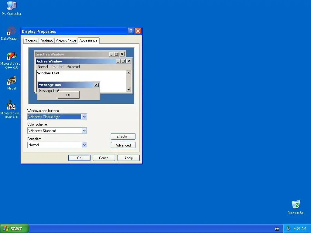The image size is (311, 233).
Task: Click the Help question mark button in title bar
Action: coord(131,31)
